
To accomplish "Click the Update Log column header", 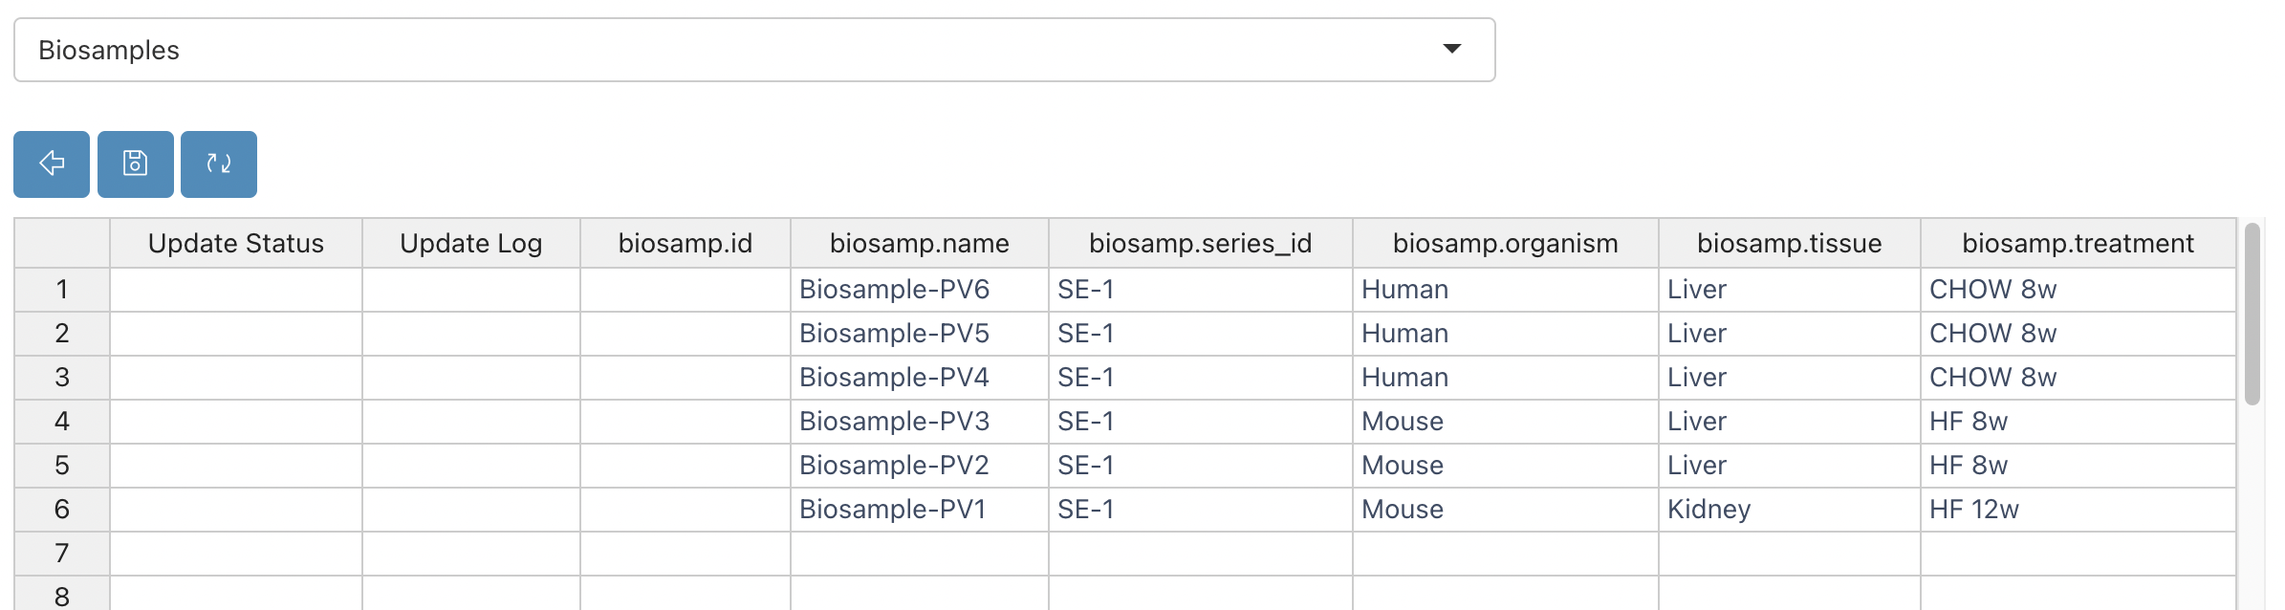I will (471, 243).
